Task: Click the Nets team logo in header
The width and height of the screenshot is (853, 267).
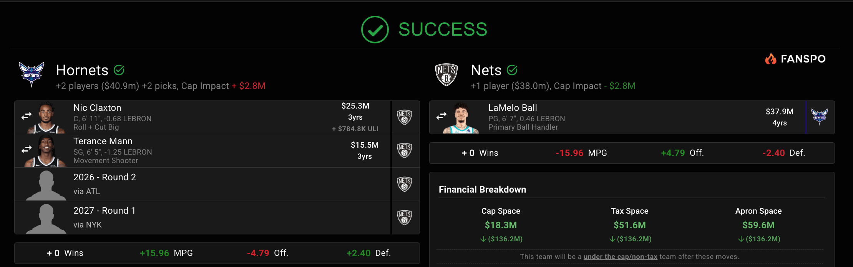Action: click(x=446, y=74)
